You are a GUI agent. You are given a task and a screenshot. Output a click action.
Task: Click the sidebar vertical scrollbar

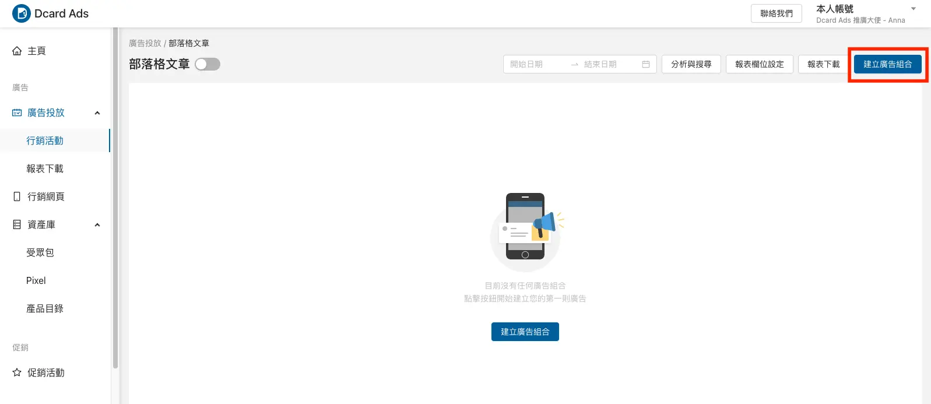115,198
